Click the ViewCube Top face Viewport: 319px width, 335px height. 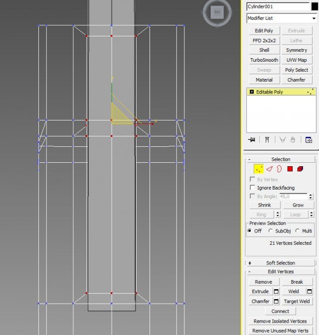tap(217, 12)
